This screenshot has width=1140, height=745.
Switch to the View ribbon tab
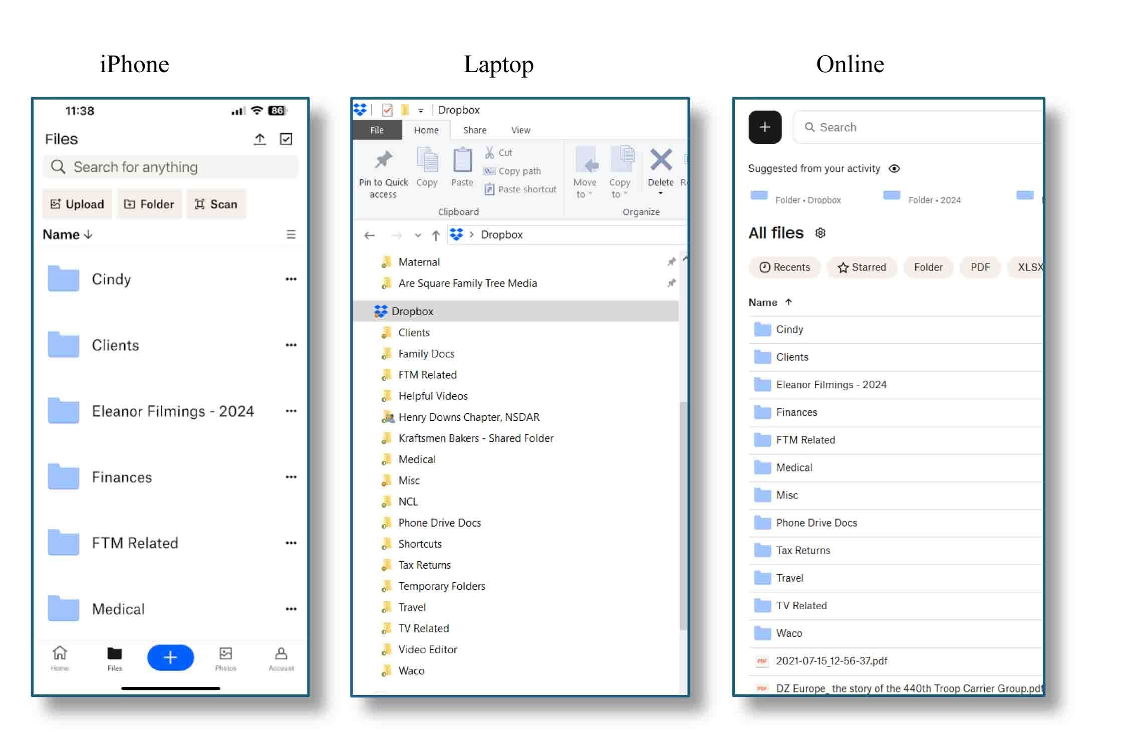[520, 130]
